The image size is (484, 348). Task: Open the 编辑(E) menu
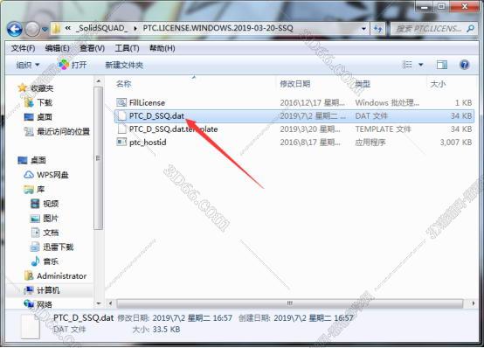point(57,48)
